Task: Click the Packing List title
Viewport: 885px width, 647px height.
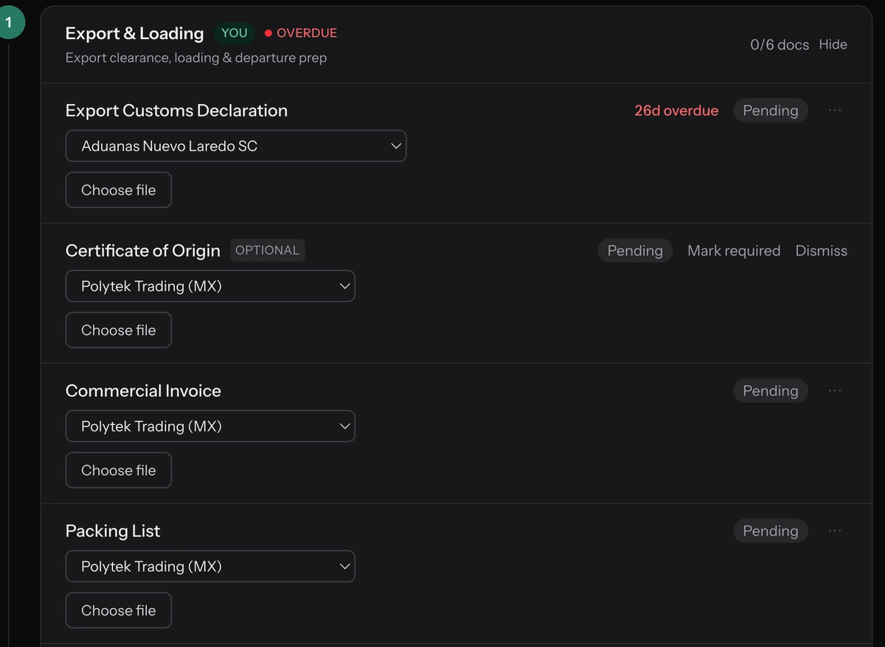Action: pos(113,531)
